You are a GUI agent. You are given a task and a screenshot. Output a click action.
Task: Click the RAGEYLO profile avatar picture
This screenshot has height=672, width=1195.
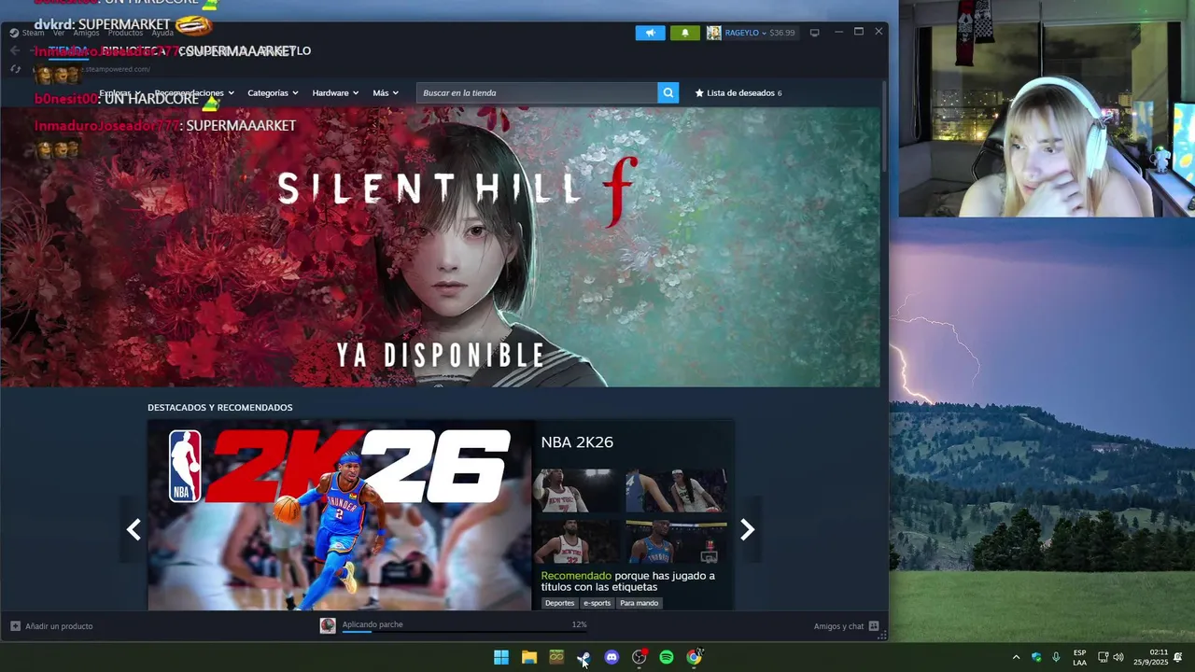(713, 33)
